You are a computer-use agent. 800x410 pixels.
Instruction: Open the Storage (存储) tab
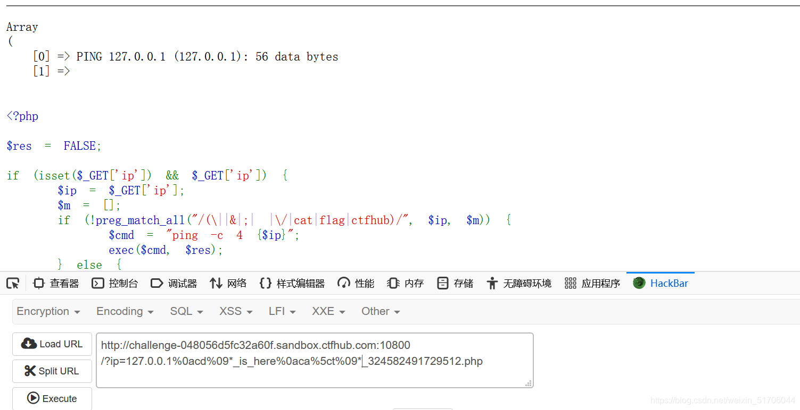455,284
